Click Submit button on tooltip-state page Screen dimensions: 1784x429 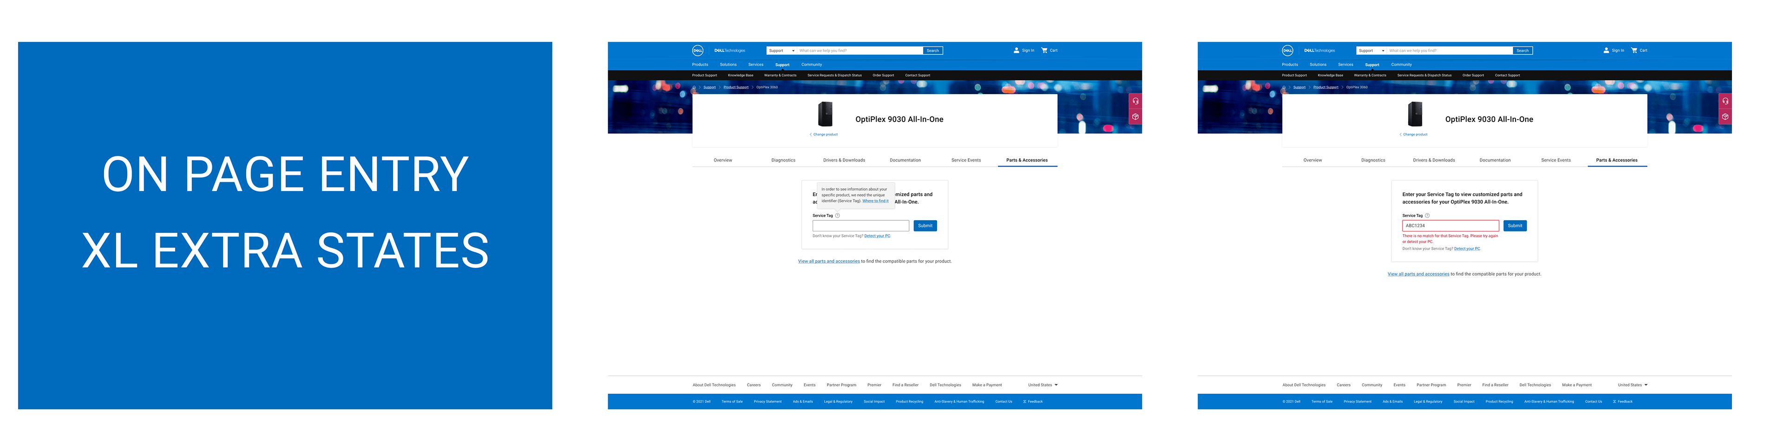click(925, 226)
